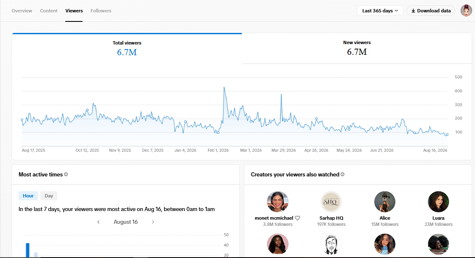Switch active times view to Hour
Screen dimensions: 475x258
[28, 196]
